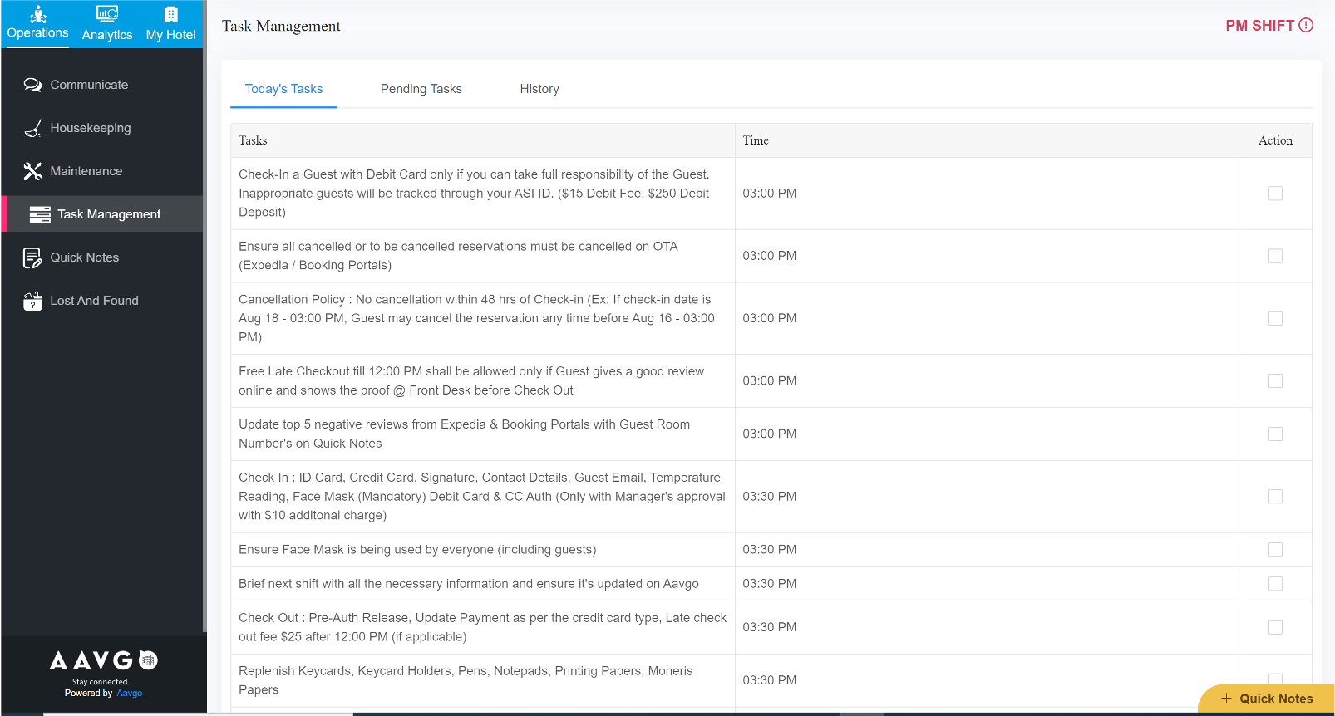Image resolution: width=1335 pixels, height=716 pixels.
Task: Click the PM SHIFT alert icon
Action: click(1306, 25)
